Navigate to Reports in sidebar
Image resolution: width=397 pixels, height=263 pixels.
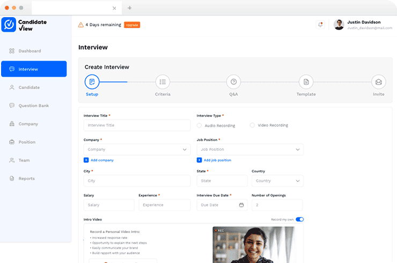click(26, 179)
